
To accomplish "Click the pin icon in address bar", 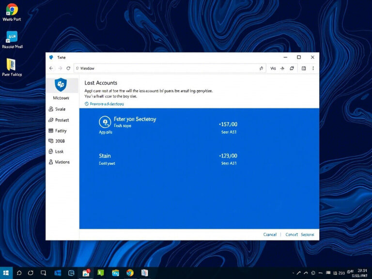I will [x=261, y=69].
